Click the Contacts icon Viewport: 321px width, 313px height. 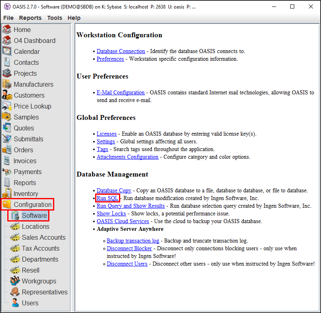(7, 62)
